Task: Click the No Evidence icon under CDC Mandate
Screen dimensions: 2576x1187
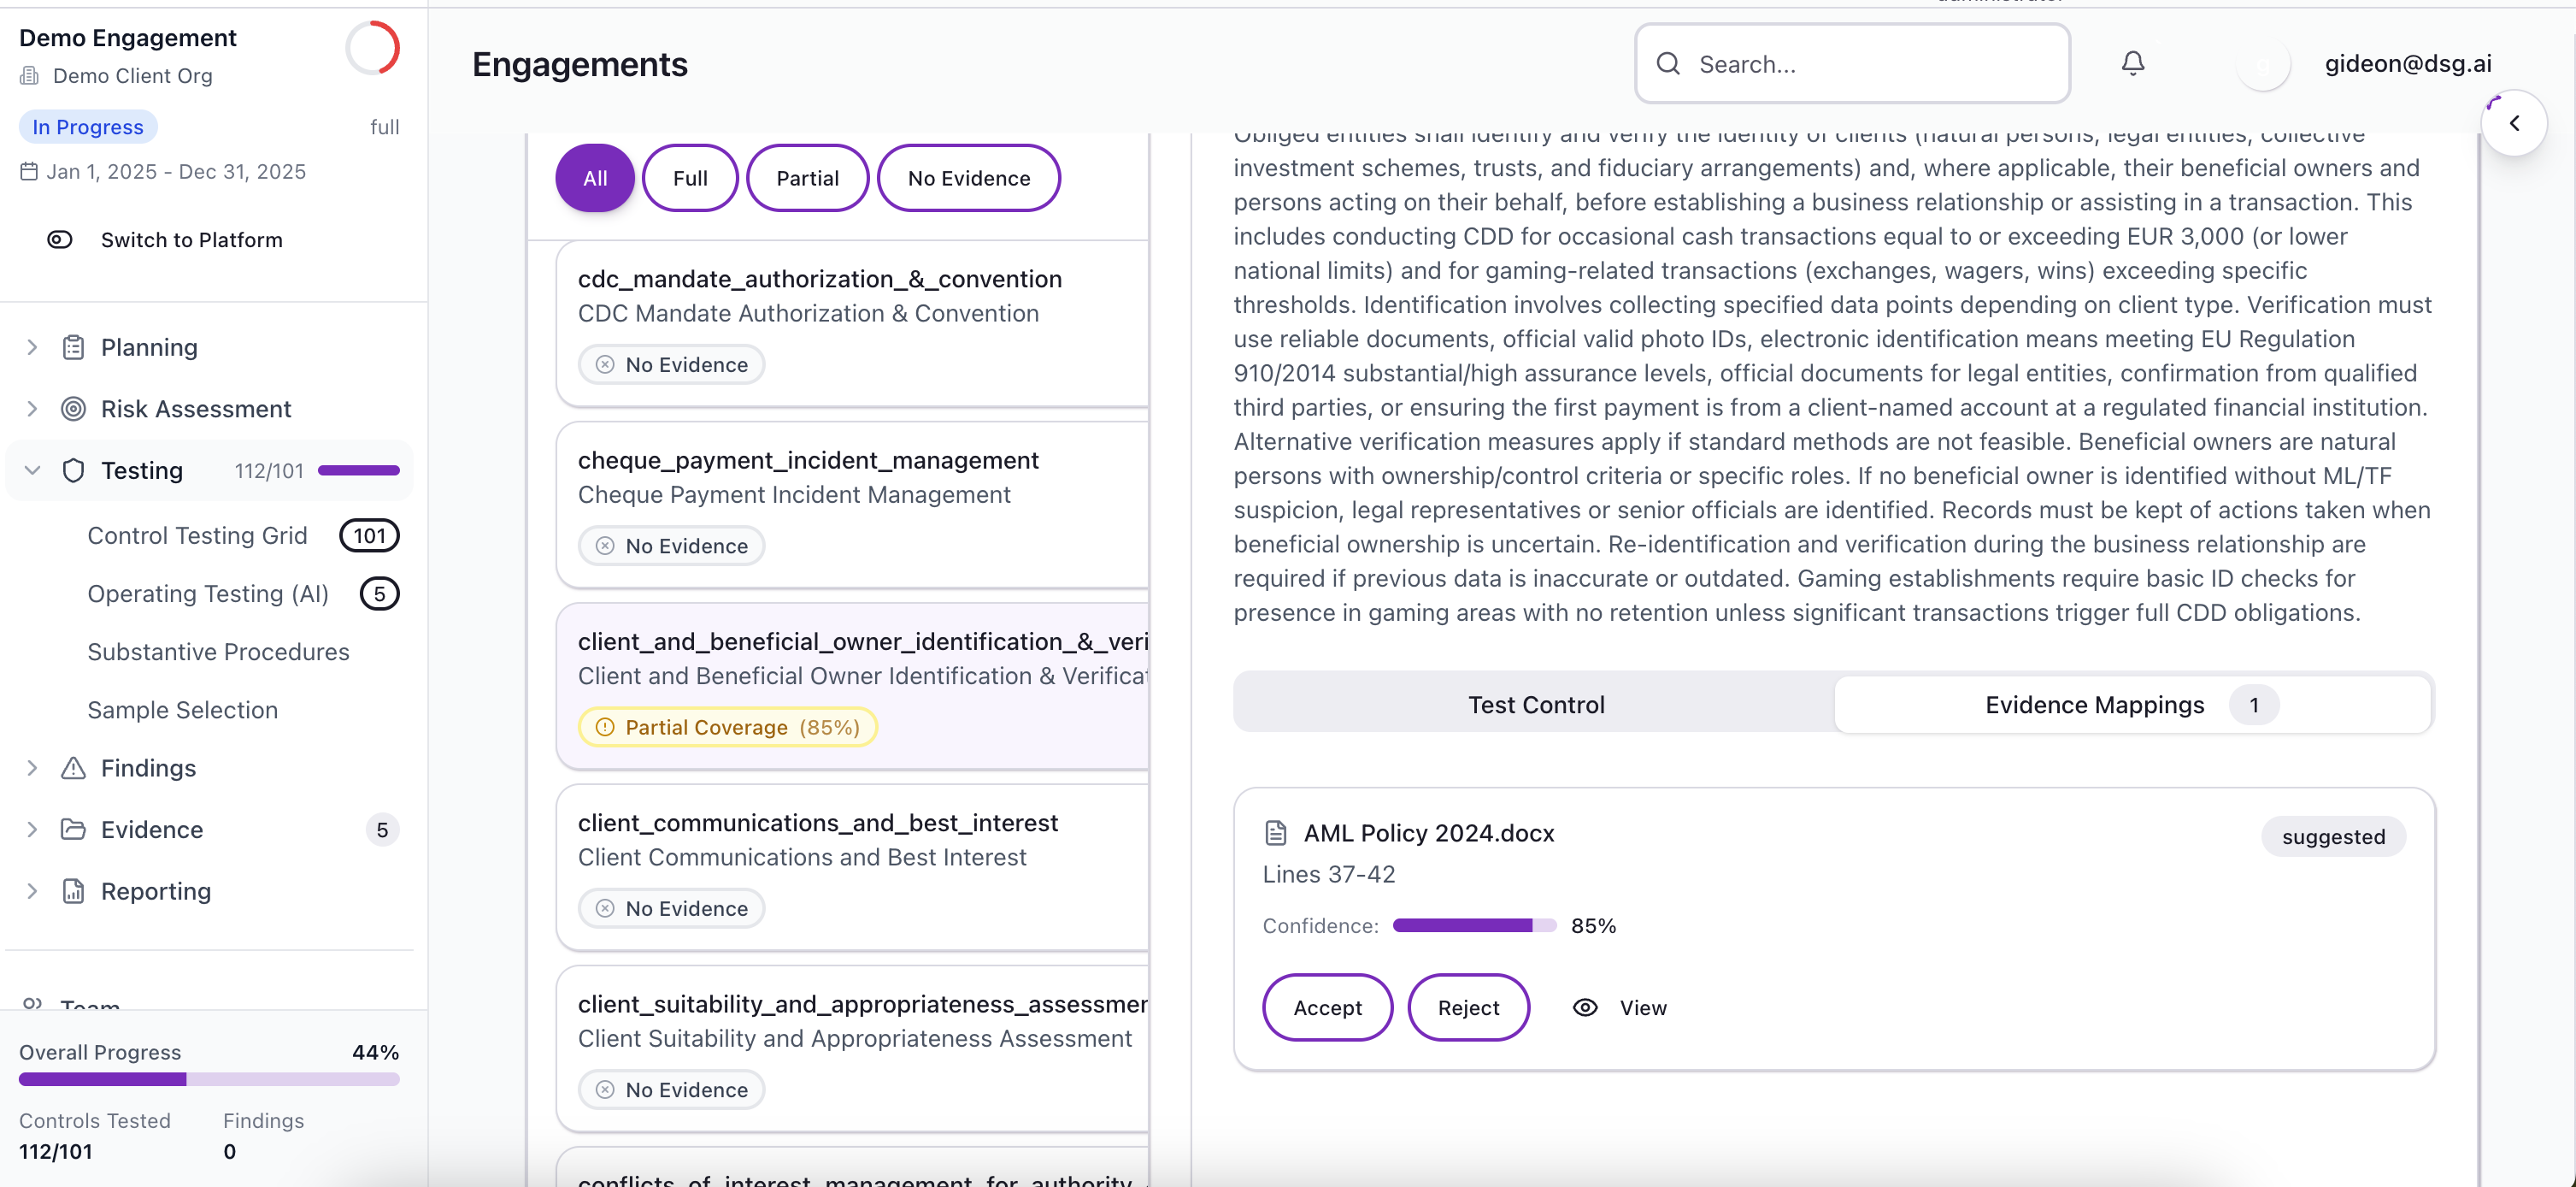Action: (605, 364)
